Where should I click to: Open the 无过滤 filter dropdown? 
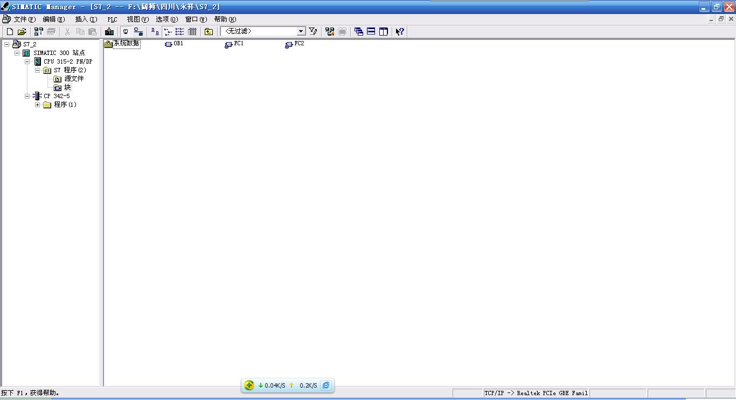point(301,31)
